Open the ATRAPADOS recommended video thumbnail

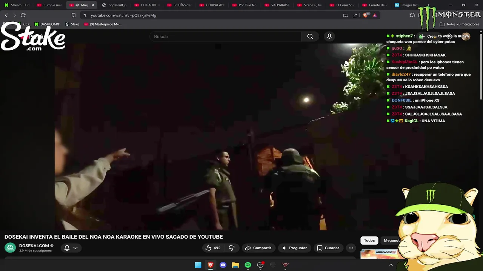379,254
